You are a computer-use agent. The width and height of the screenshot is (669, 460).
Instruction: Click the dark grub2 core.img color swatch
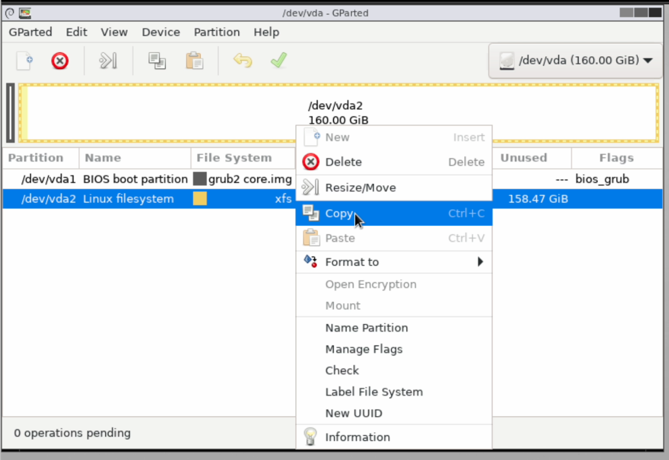coord(200,179)
